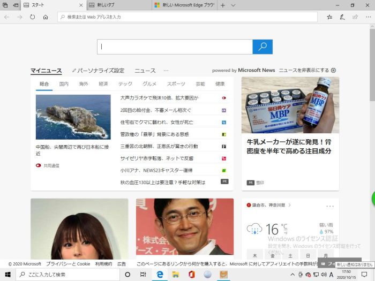Select the スポーツ news category tab

(176, 84)
